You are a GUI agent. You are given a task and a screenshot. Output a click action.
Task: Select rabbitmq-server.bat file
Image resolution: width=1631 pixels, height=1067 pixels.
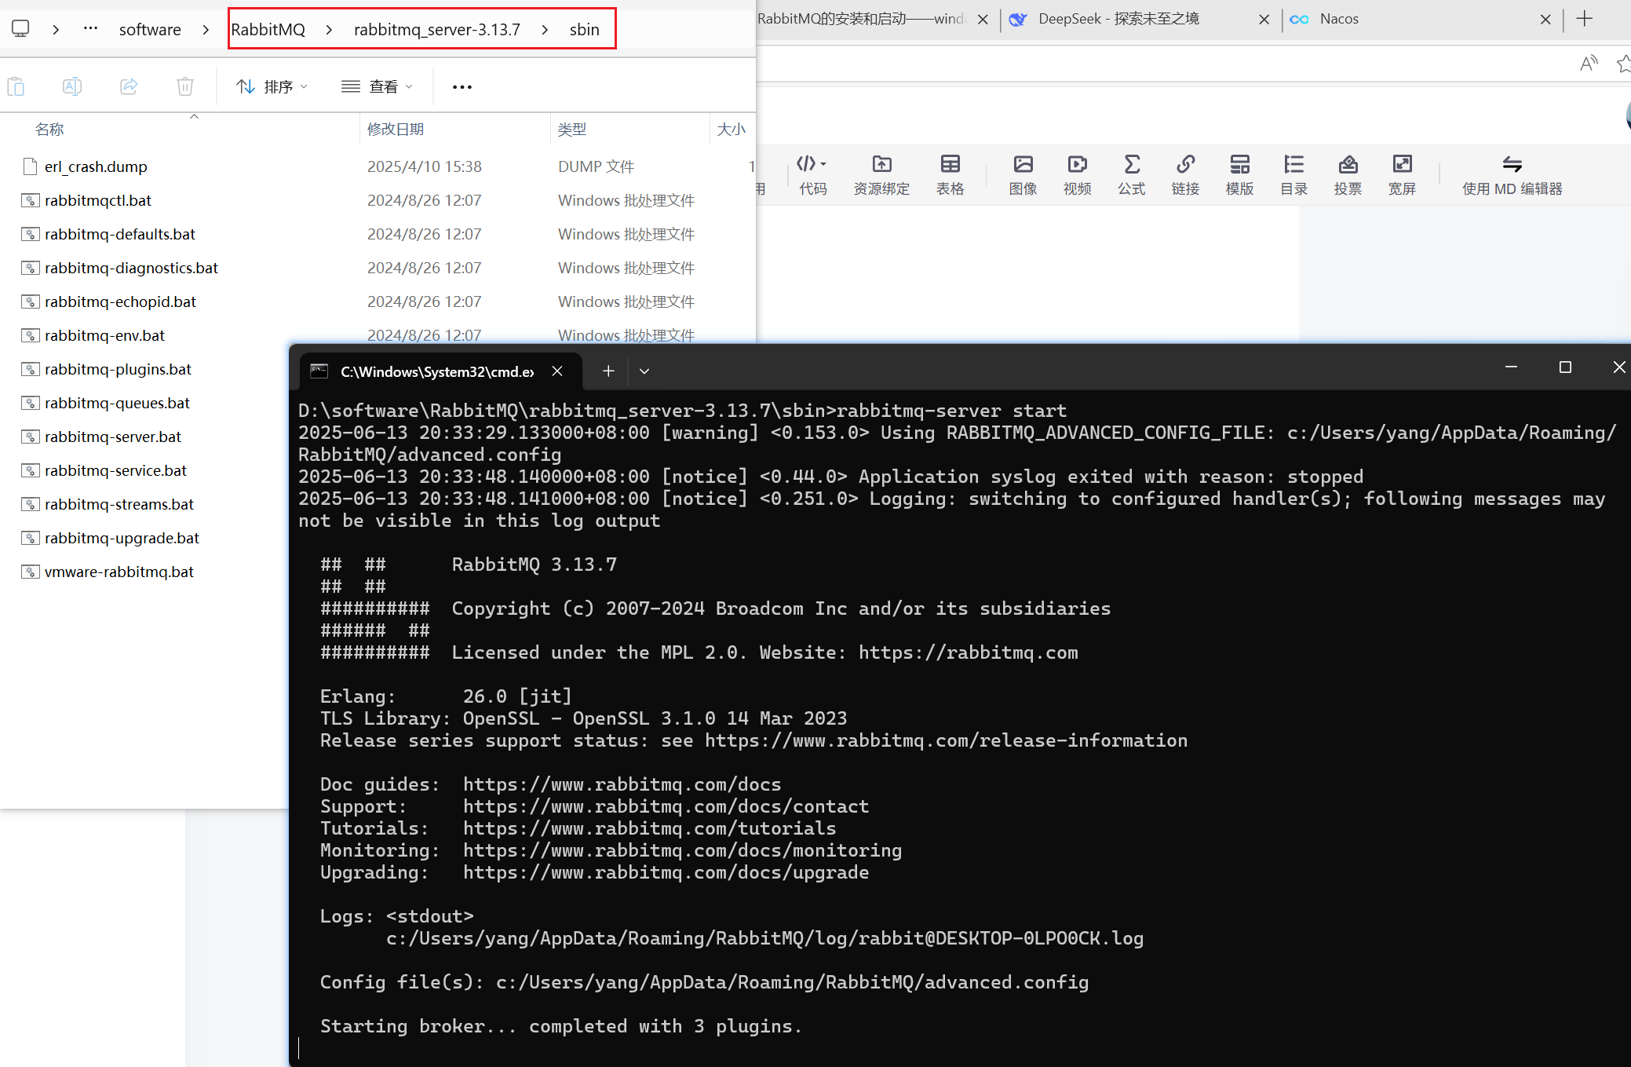(113, 437)
